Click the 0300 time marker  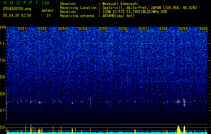coord(204,29)
